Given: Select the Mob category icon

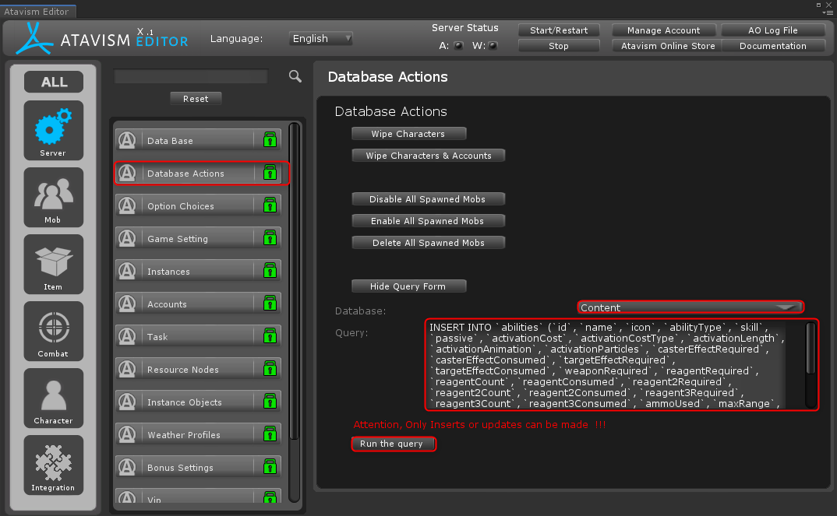Looking at the screenshot, I should 53,198.
